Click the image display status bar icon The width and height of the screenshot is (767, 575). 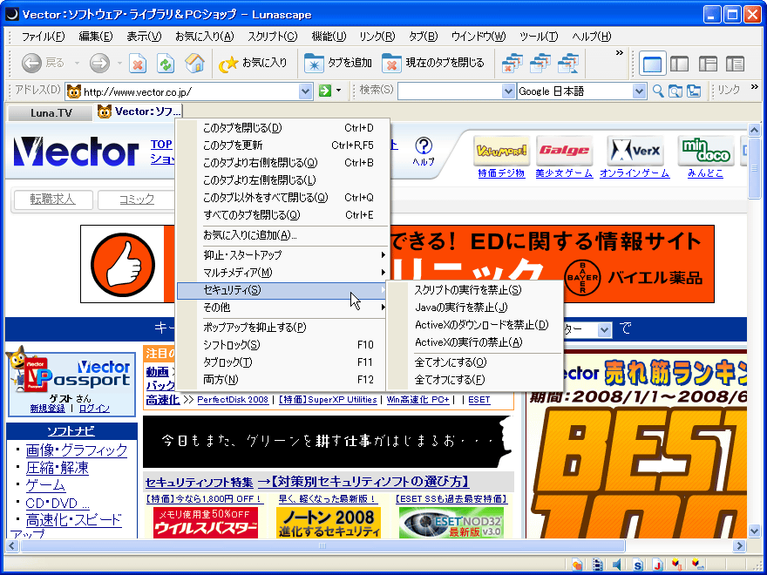tap(577, 565)
